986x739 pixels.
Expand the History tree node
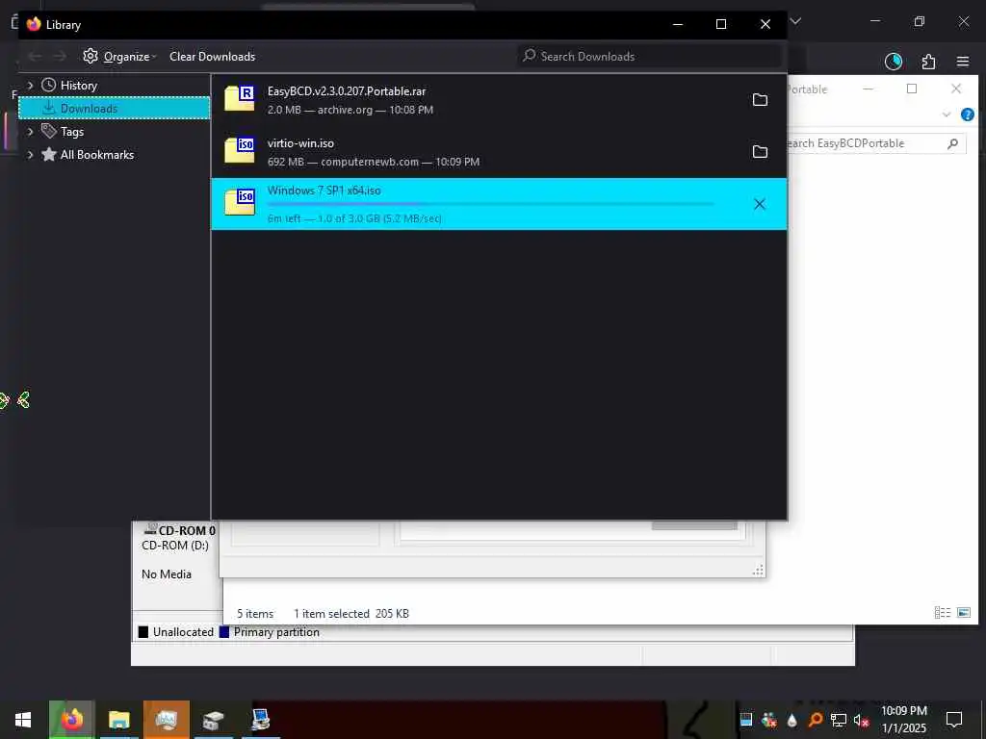(x=30, y=85)
